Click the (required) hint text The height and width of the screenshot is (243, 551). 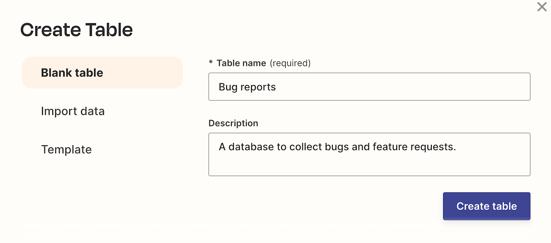(290, 63)
